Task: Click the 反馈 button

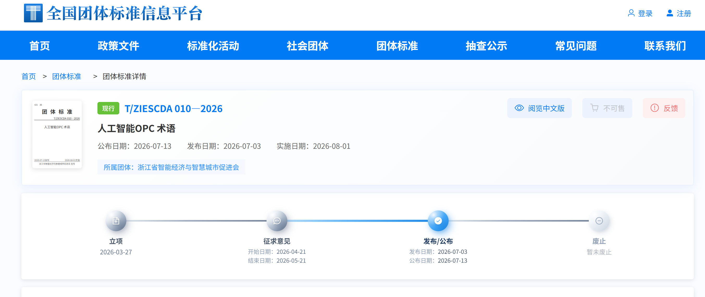Action: point(664,108)
